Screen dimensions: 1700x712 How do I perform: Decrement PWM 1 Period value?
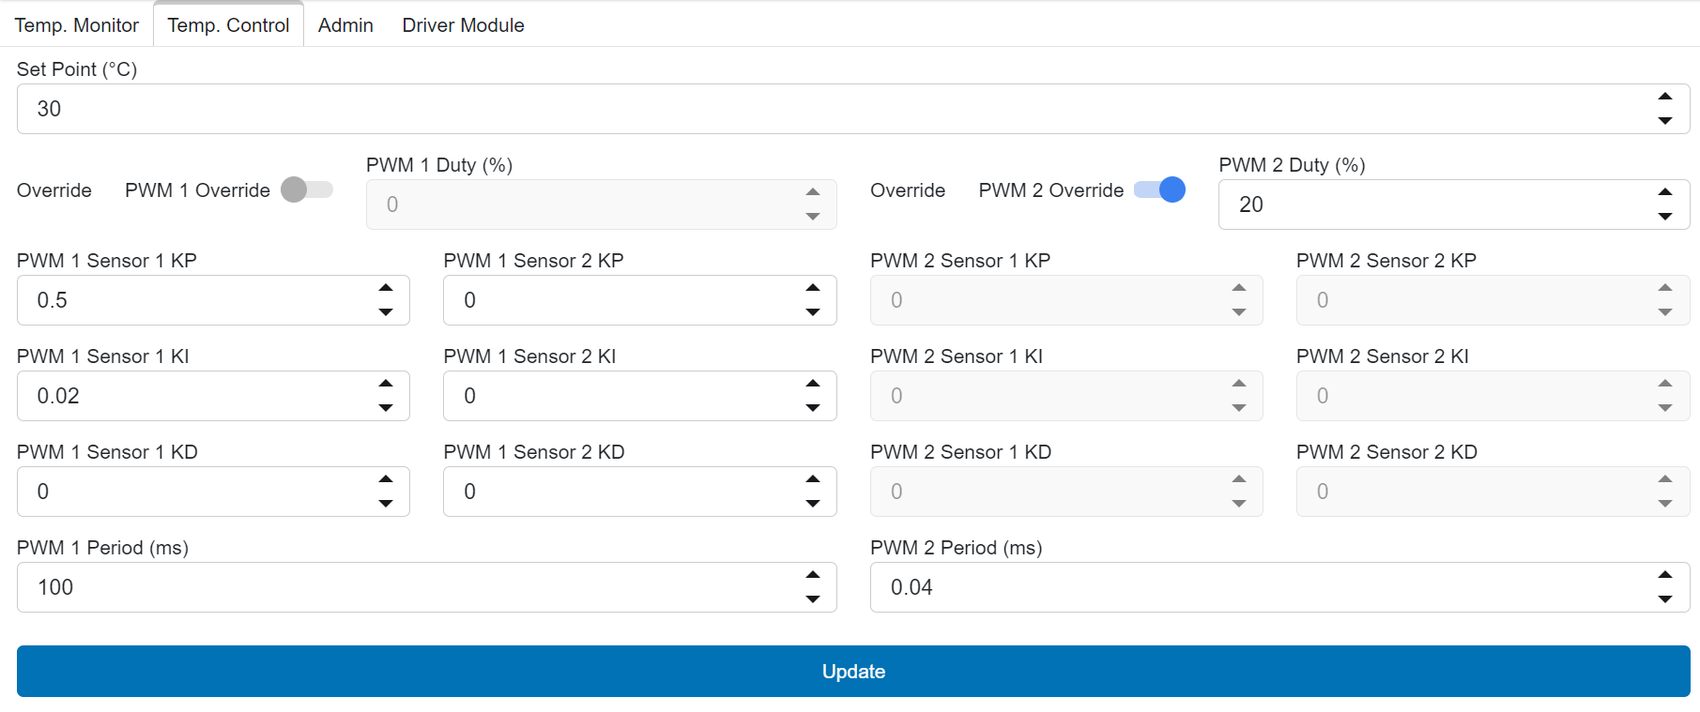pyautogui.click(x=813, y=599)
